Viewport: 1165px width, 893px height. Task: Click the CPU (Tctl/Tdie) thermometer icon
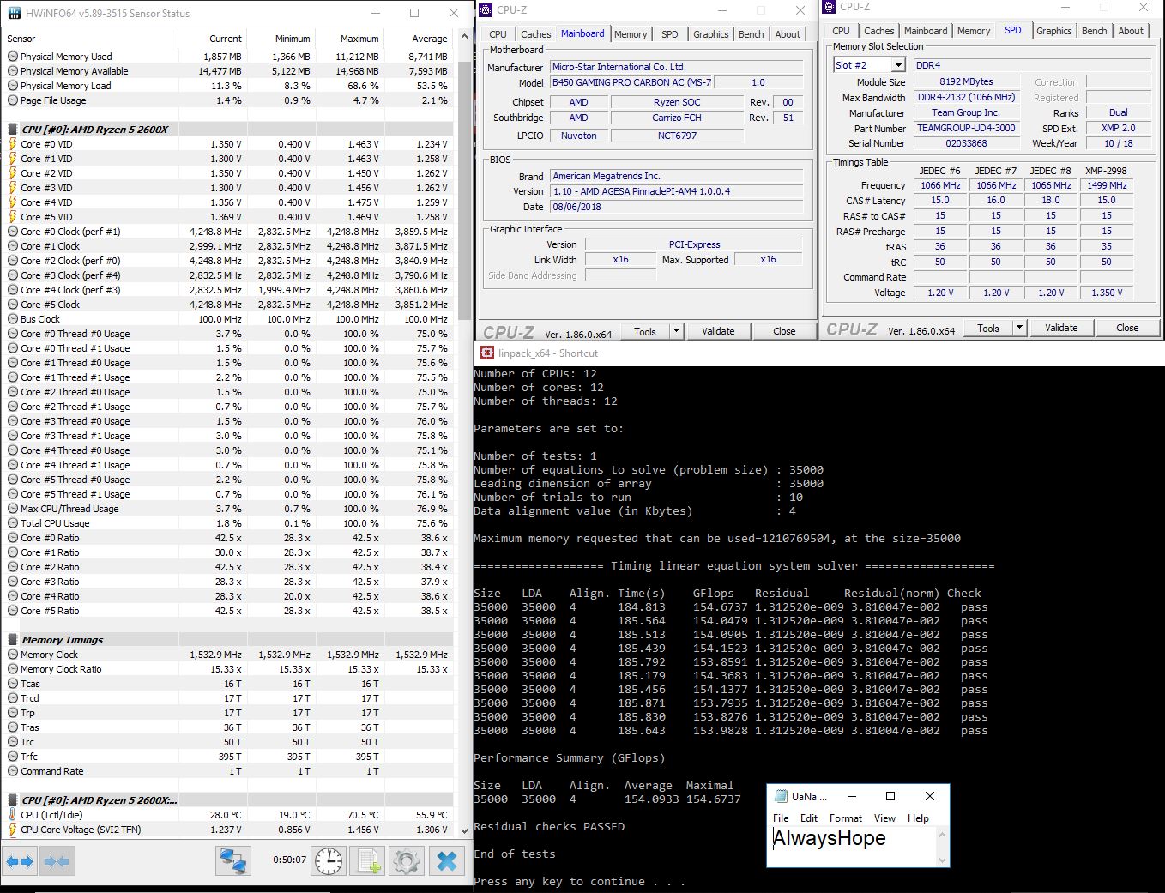point(13,815)
